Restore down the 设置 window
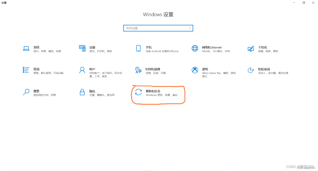Viewport: 318px width, 171px height. (x=304, y=3)
